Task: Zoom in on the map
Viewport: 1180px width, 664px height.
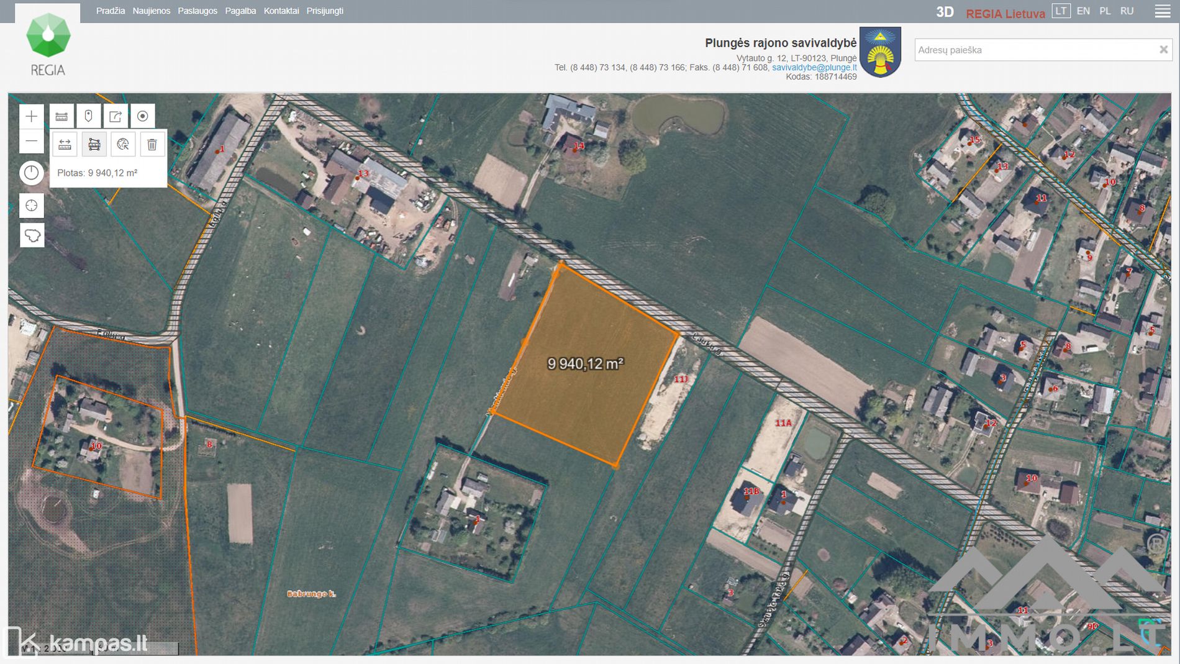Action: coord(31,116)
